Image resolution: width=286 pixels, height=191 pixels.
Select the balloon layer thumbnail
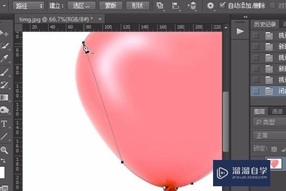tap(275, 163)
